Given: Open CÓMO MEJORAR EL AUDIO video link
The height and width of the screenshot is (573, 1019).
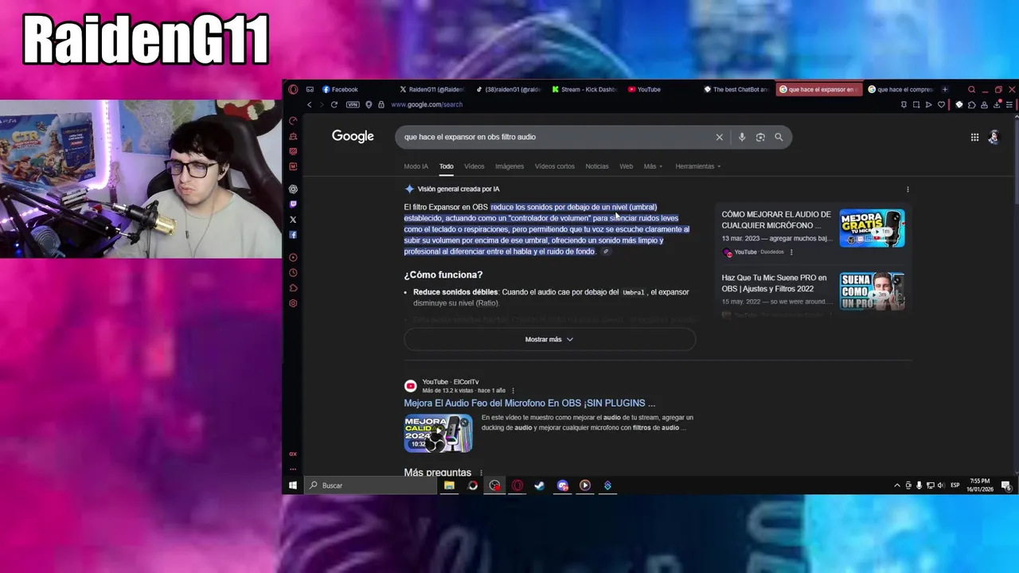Looking at the screenshot, I should pos(776,220).
